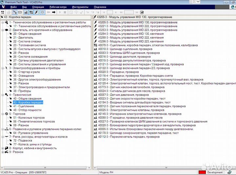
Task: Toggle the tree view toolbar button
Action: tap(15, 12)
